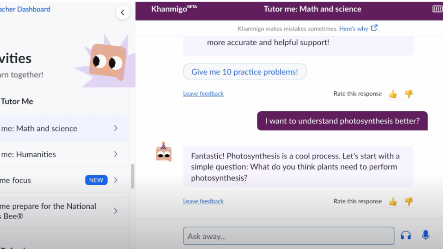Screen dimensions: 443x249
Task: Click the battery-like icon in purple header
Action: [437, 9]
